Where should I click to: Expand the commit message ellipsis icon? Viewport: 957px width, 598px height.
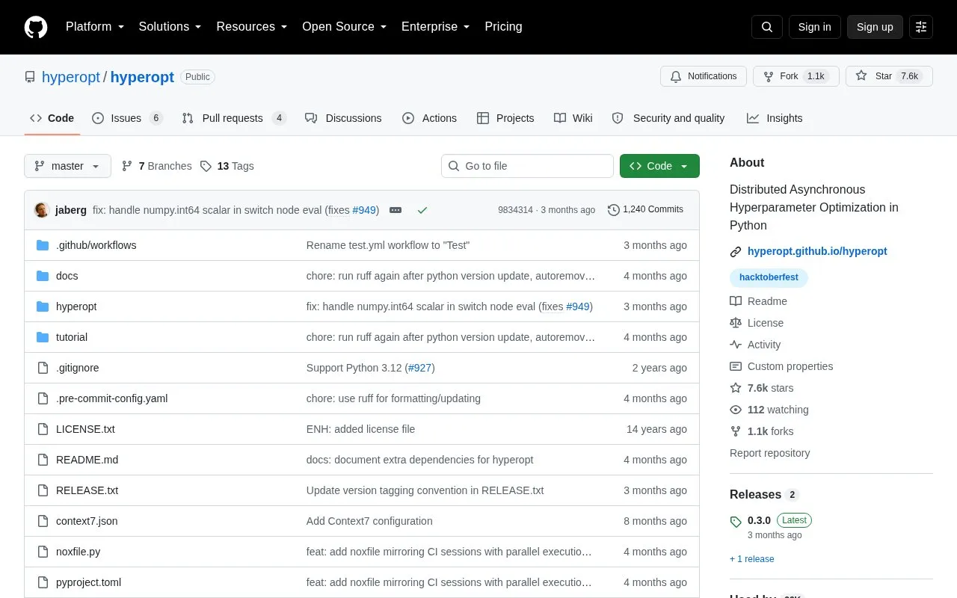point(396,210)
